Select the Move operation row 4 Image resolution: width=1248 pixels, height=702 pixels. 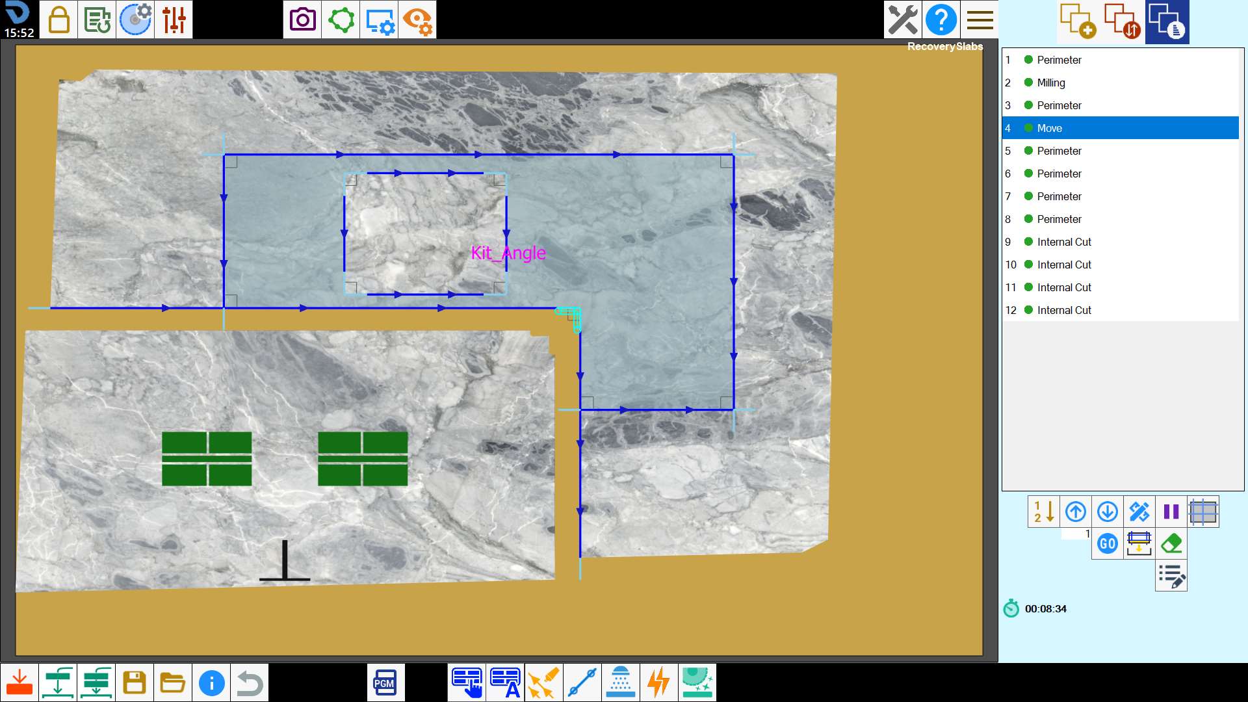click(1121, 128)
